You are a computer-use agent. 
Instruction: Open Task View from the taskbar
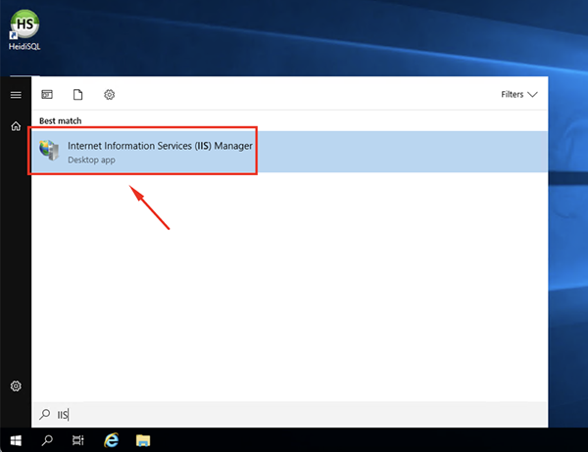click(x=78, y=440)
